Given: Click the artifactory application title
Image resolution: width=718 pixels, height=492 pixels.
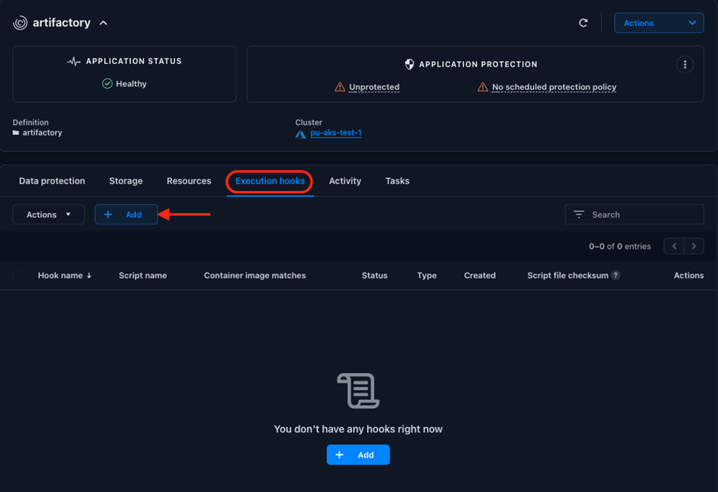Looking at the screenshot, I should coord(62,23).
